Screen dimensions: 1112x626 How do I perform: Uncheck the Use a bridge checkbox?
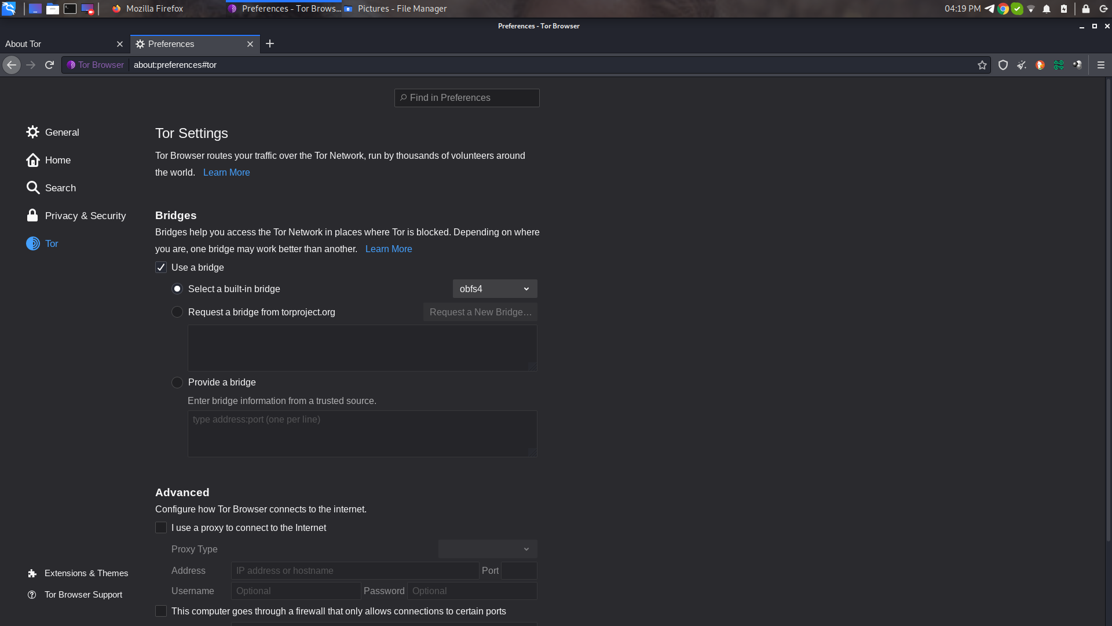(161, 267)
